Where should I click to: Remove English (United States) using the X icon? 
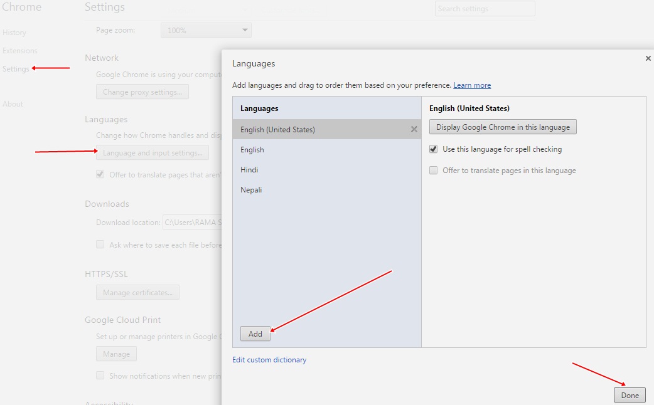[x=414, y=129]
